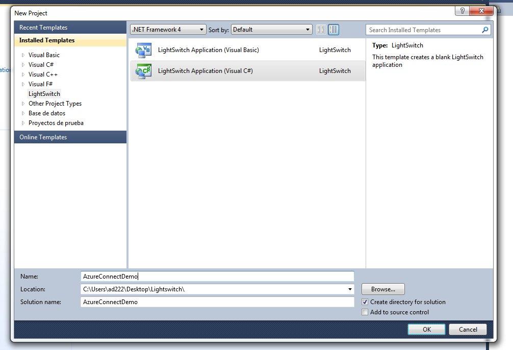This screenshot has width=513, height=350.
Task: Close the New Project dialog
Action: point(481,11)
